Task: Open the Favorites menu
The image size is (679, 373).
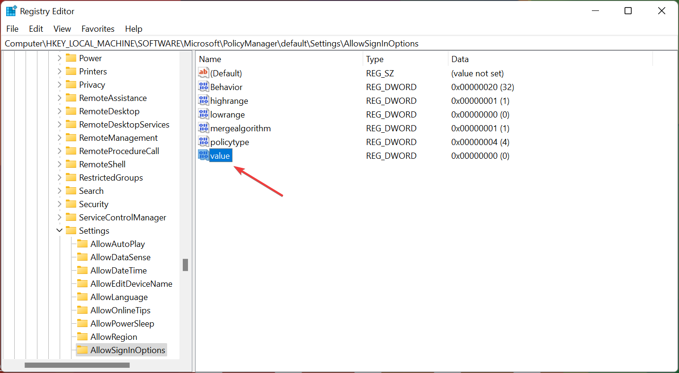Action: 98,29
